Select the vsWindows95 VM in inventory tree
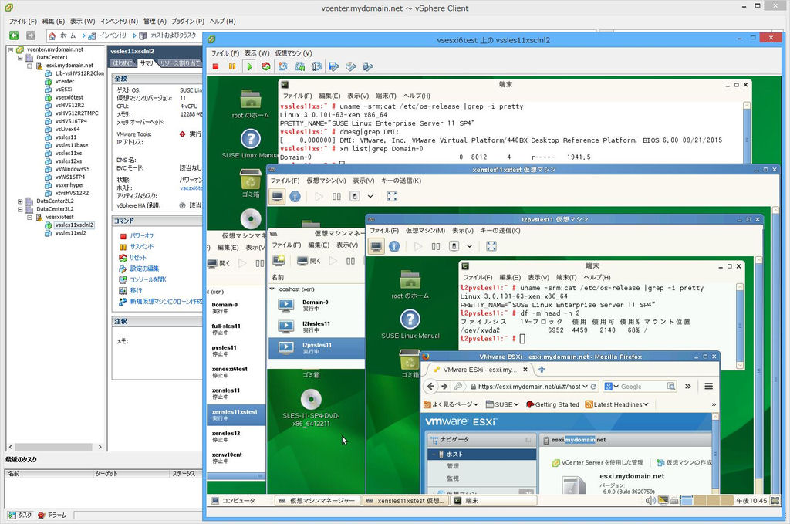 coord(72,169)
